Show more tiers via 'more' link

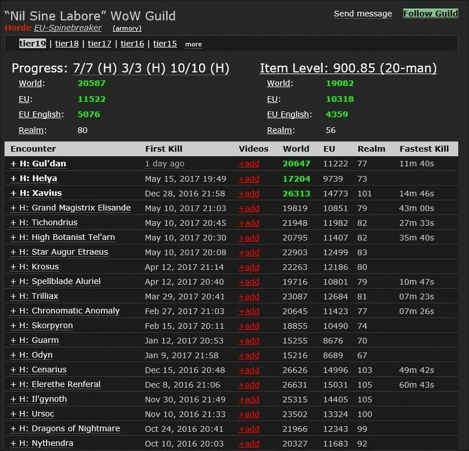click(193, 44)
